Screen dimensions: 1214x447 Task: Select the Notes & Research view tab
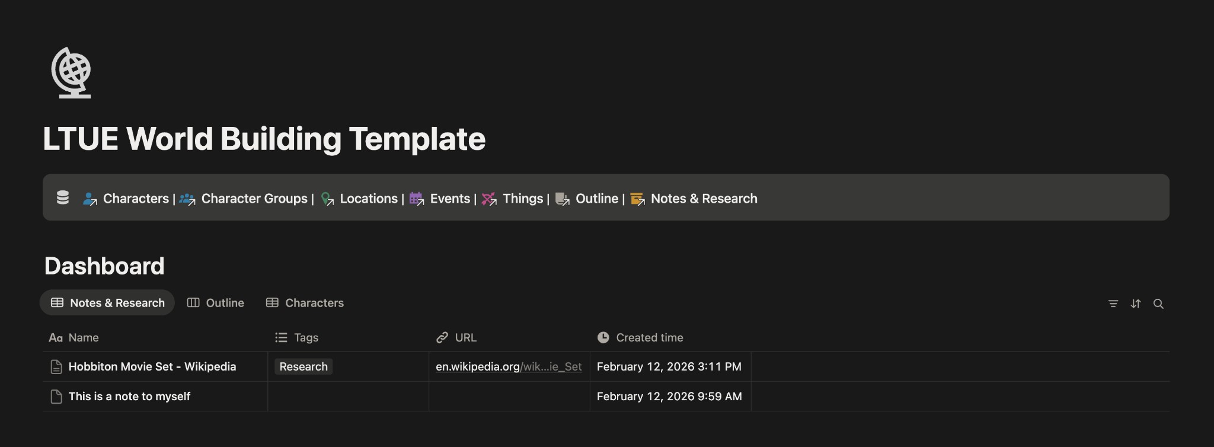coord(107,303)
